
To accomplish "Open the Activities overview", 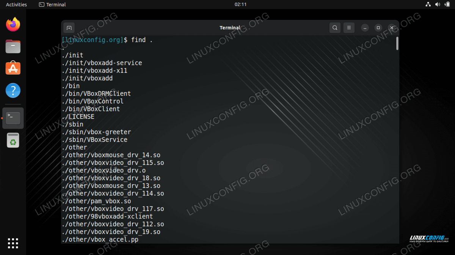I will tap(16, 5).
